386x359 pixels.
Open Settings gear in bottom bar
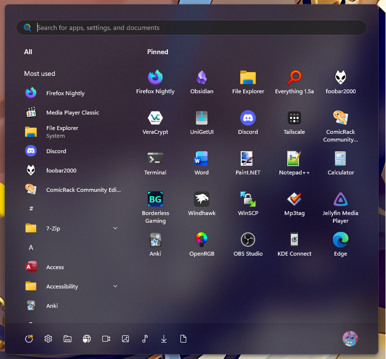48,339
